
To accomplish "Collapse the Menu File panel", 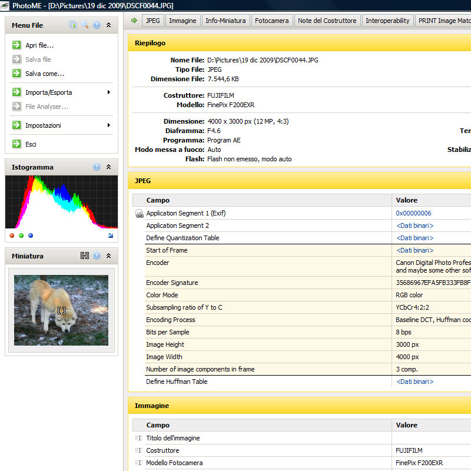I will coord(108,25).
